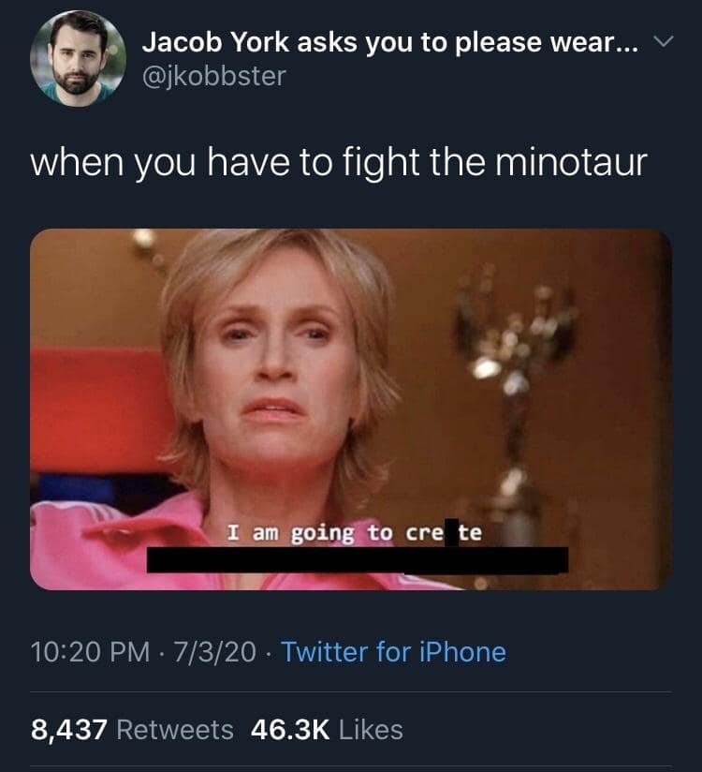Click the Likes label
Screen dimensions: 702x772
pos(372,730)
